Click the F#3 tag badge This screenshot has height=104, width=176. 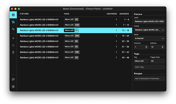pyautogui.click(x=77, y=52)
